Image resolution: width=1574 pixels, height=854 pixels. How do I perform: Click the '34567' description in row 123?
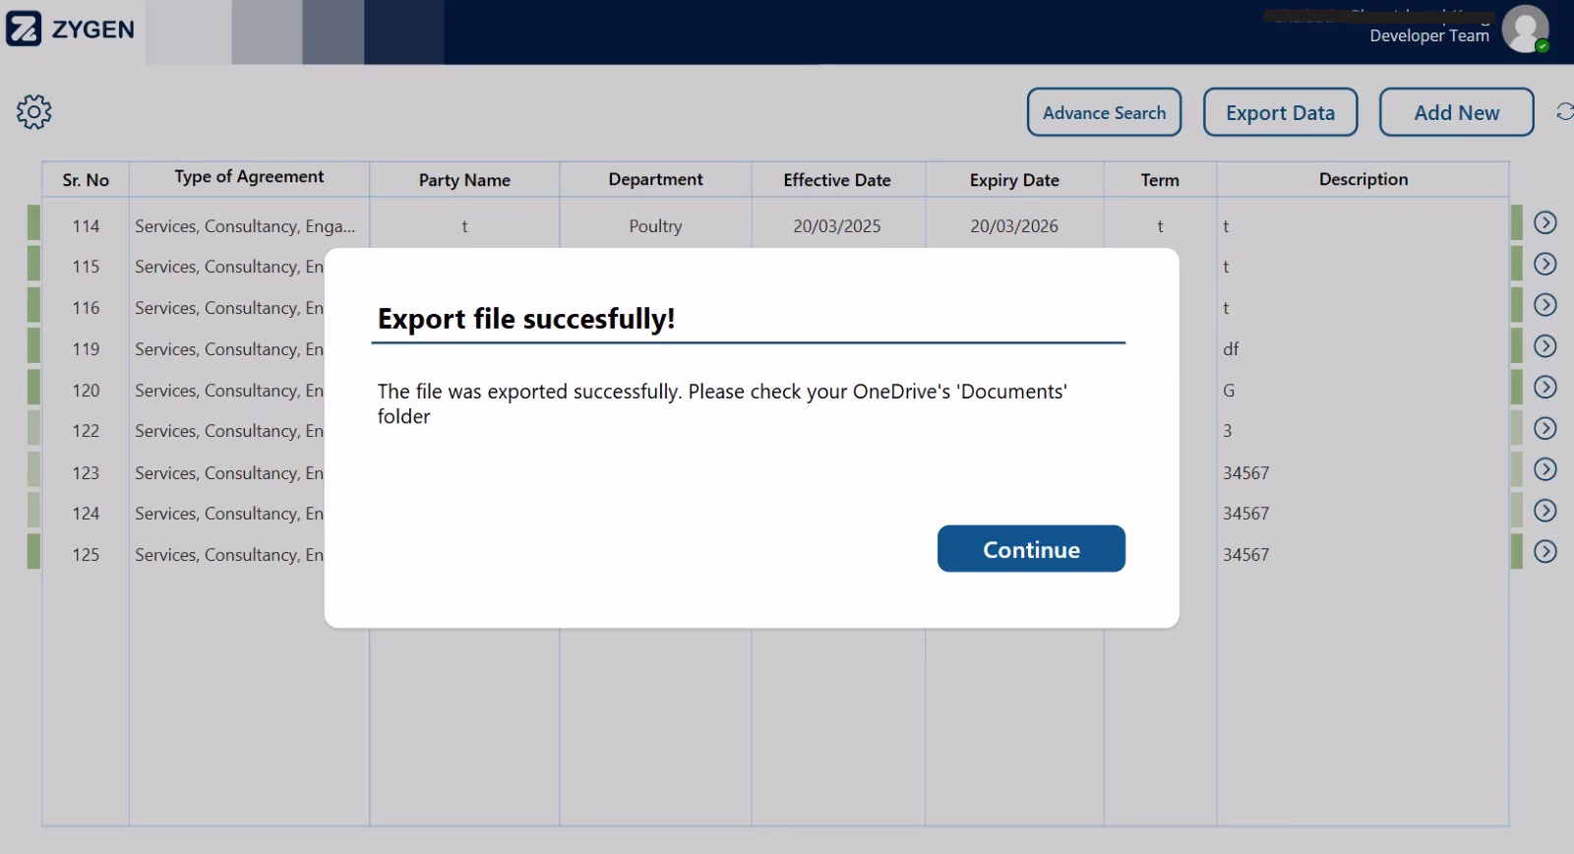pyautogui.click(x=1245, y=473)
